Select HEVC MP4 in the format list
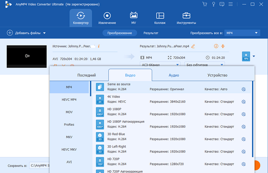268x173 pixels. click(x=69, y=100)
